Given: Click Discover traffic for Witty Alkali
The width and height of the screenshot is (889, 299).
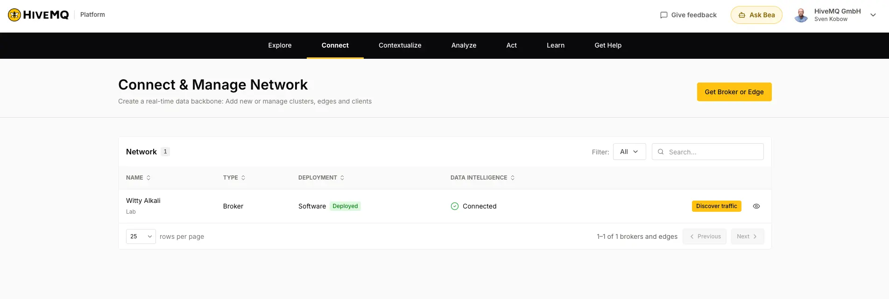Looking at the screenshot, I should point(716,206).
